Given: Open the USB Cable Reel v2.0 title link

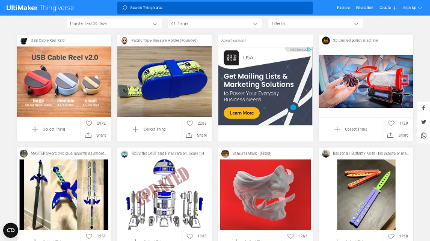Looking at the screenshot, I should pos(48,40).
